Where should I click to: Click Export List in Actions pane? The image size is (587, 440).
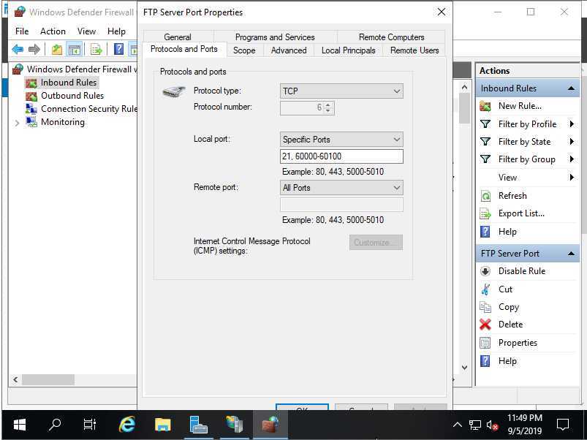(x=521, y=213)
